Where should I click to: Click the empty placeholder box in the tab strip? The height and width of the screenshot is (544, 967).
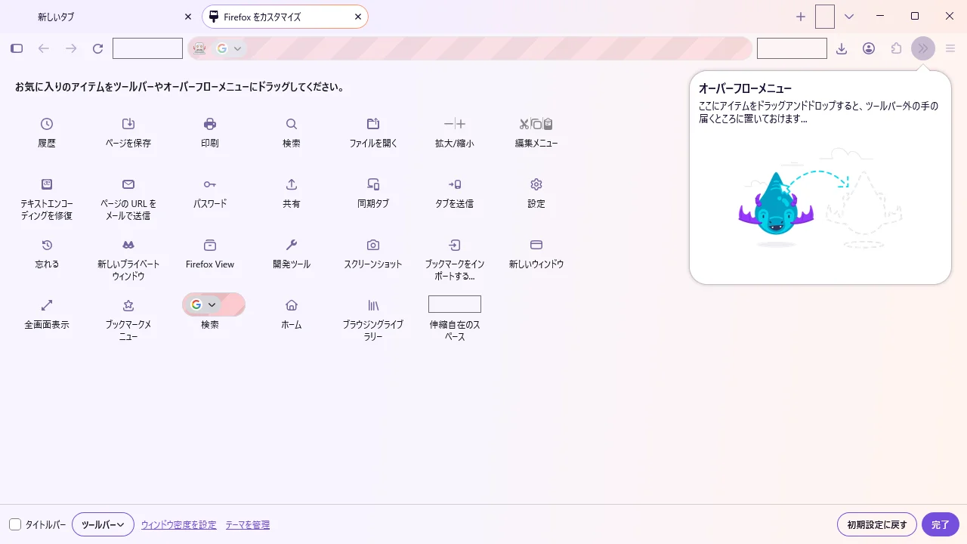click(825, 17)
